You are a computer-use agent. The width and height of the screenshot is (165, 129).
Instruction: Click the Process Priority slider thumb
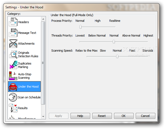point(80,27)
